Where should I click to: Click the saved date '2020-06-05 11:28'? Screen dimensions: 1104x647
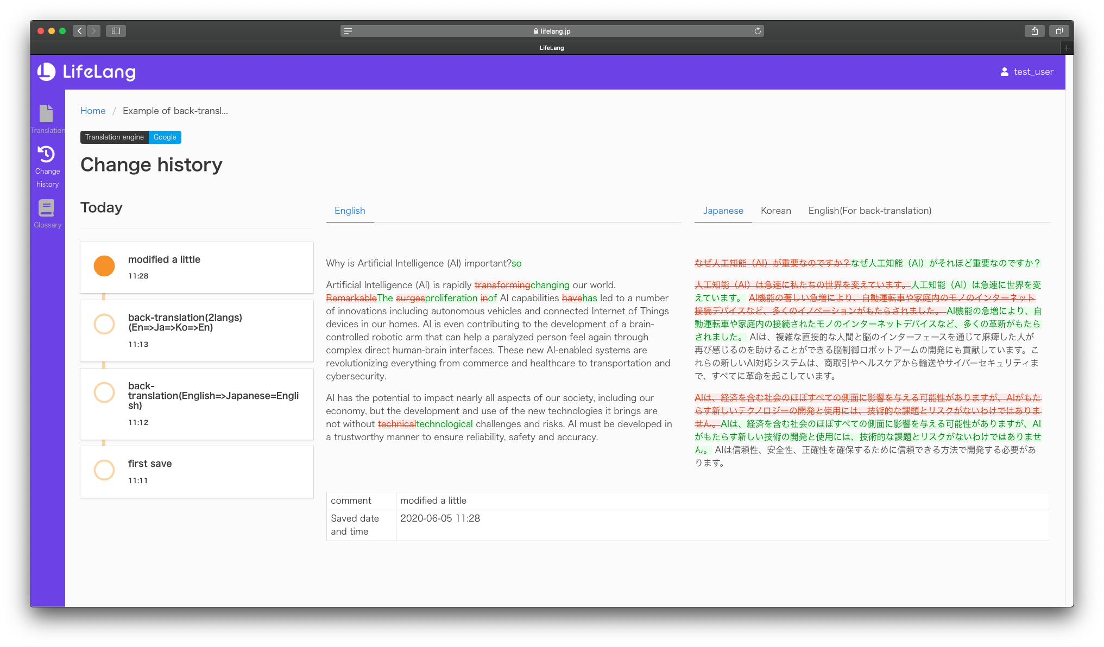tap(440, 518)
